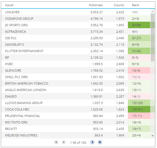Go to the next page of results

point(92,142)
